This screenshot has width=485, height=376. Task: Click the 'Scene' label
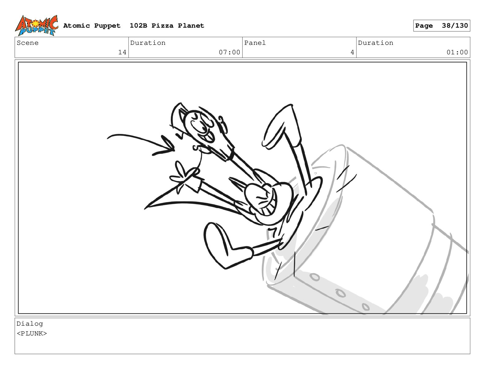tap(28, 43)
